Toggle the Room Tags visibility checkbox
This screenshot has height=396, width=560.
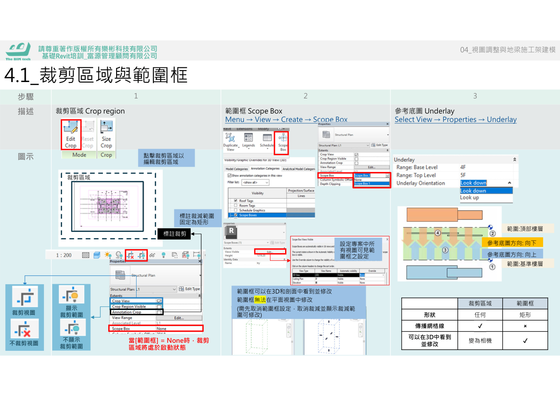tap(235, 206)
